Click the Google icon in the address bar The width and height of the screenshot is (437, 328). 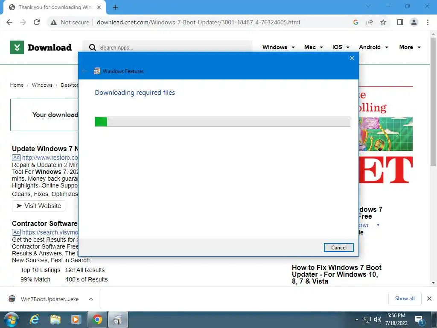pos(355,22)
